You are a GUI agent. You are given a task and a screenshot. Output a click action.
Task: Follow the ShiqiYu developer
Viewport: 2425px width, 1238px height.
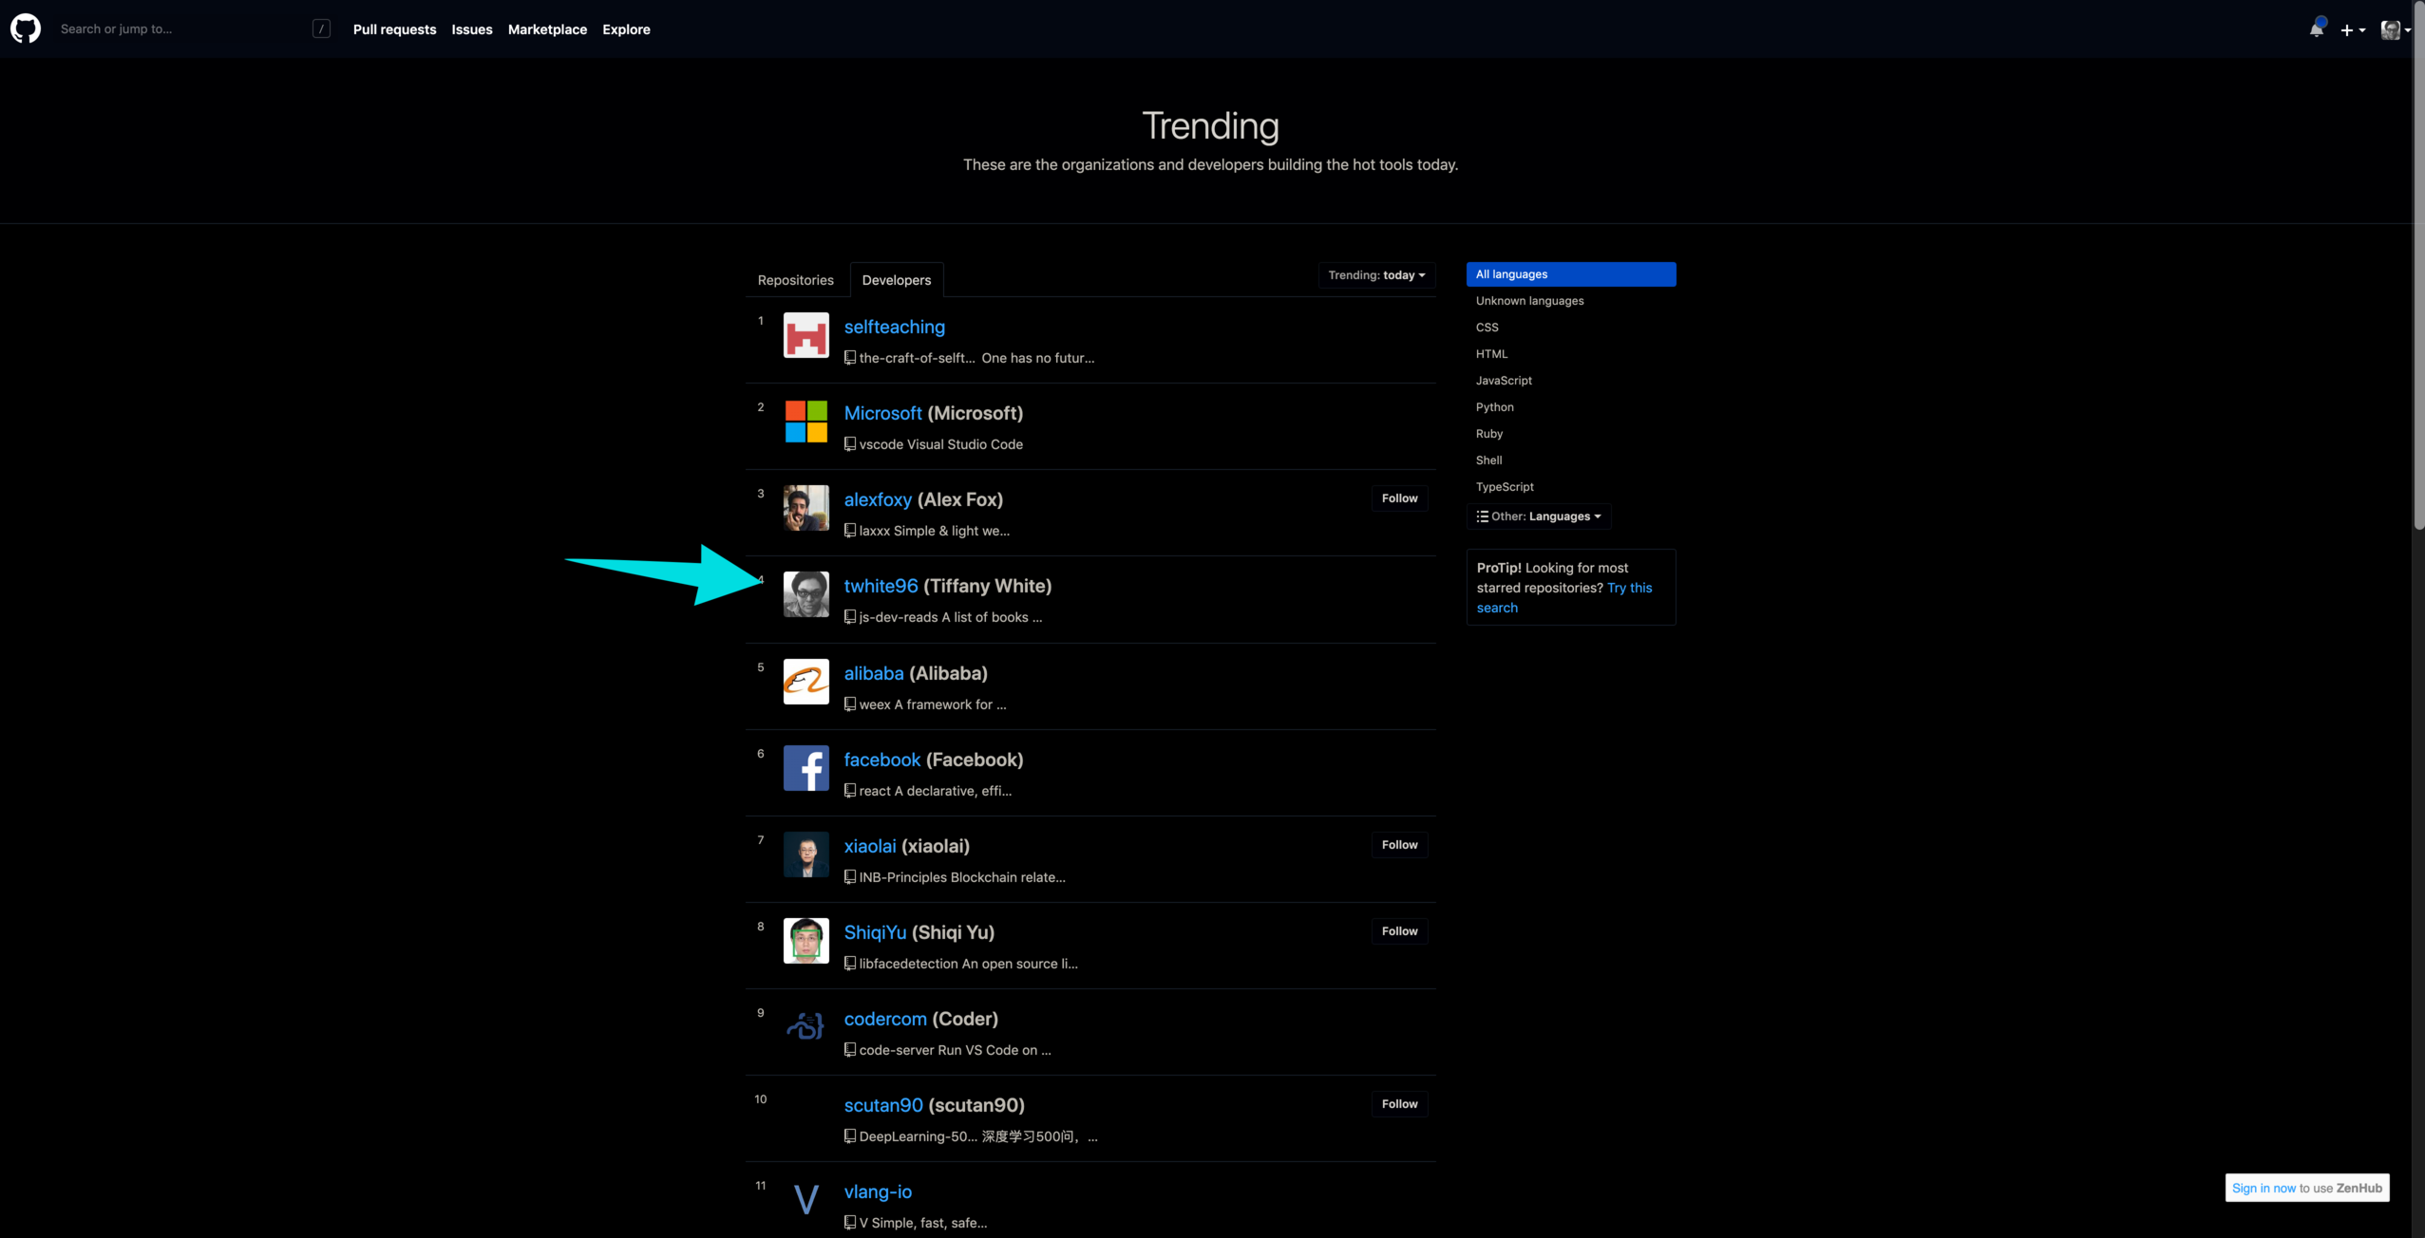click(x=1398, y=931)
